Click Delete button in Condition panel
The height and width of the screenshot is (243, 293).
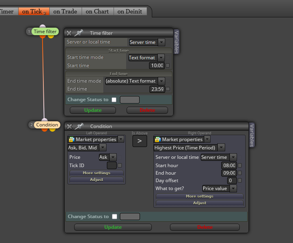pyautogui.click(x=205, y=227)
